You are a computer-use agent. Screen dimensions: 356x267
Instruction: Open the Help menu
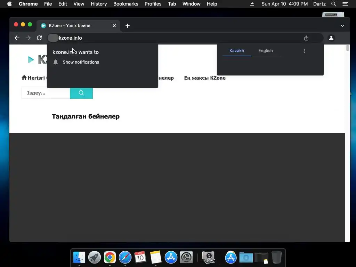click(x=212, y=4)
